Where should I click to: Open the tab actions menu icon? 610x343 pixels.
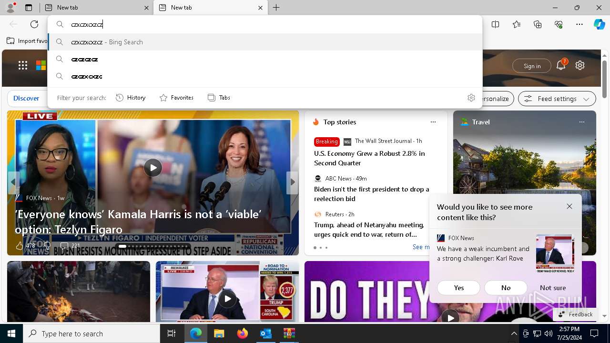[x=29, y=8]
